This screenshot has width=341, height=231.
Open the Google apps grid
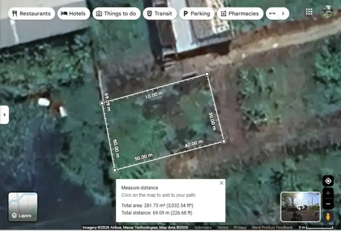click(309, 12)
